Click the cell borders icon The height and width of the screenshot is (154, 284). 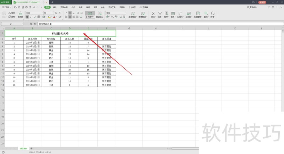pyautogui.click(x=39, y=17)
